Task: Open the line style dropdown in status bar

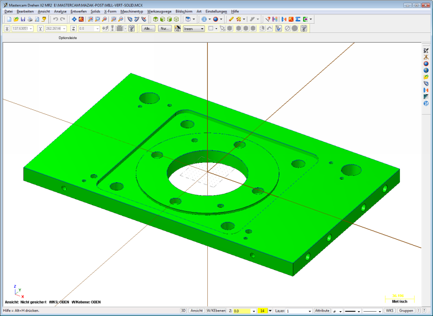Action: [x=359, y=311]
